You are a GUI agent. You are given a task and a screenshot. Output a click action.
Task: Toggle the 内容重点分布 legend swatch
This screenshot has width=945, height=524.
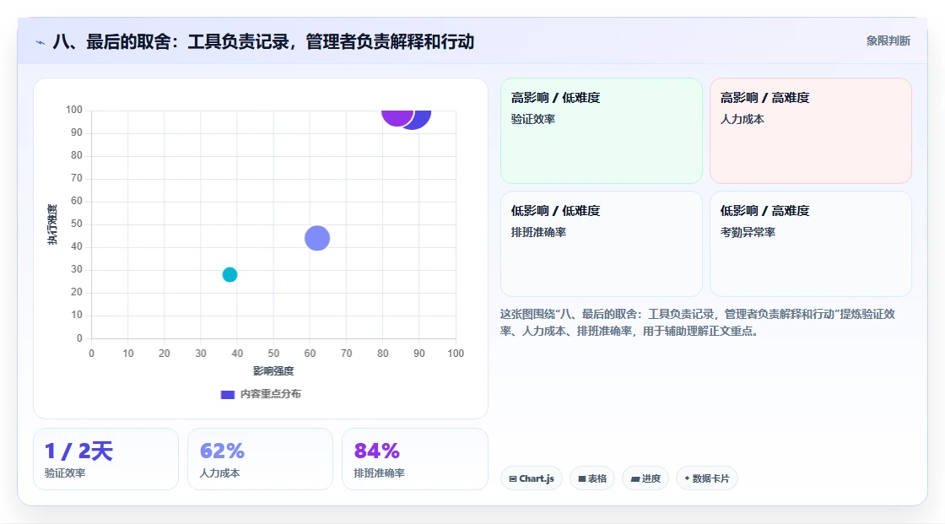tap(227, 394)
